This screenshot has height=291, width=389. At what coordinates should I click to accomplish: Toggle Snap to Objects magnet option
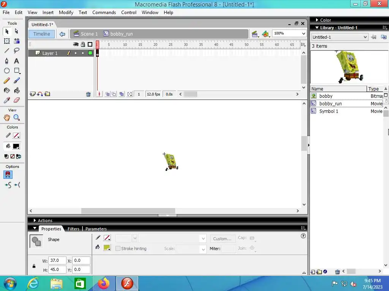coord(8,175)
